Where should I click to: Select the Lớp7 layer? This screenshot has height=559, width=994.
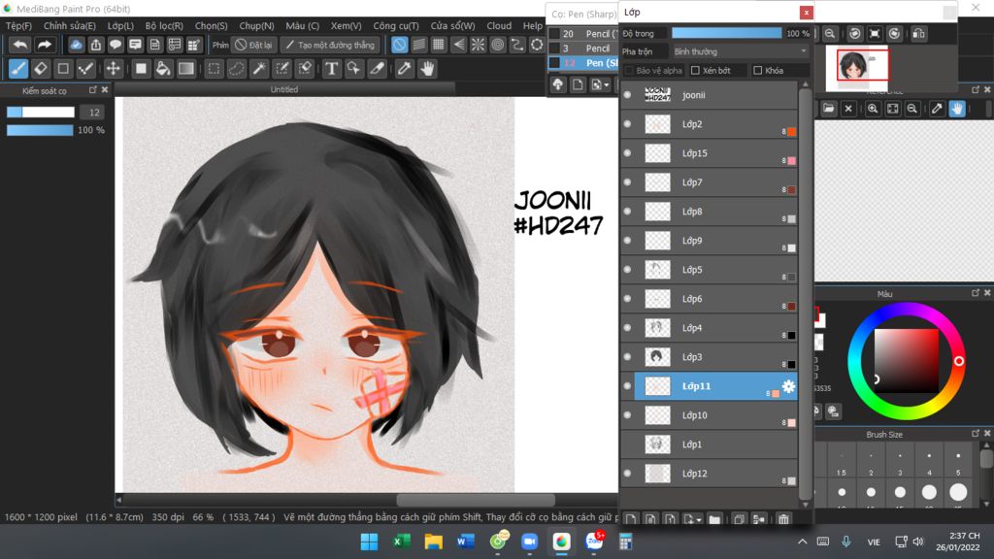[715, 181]
